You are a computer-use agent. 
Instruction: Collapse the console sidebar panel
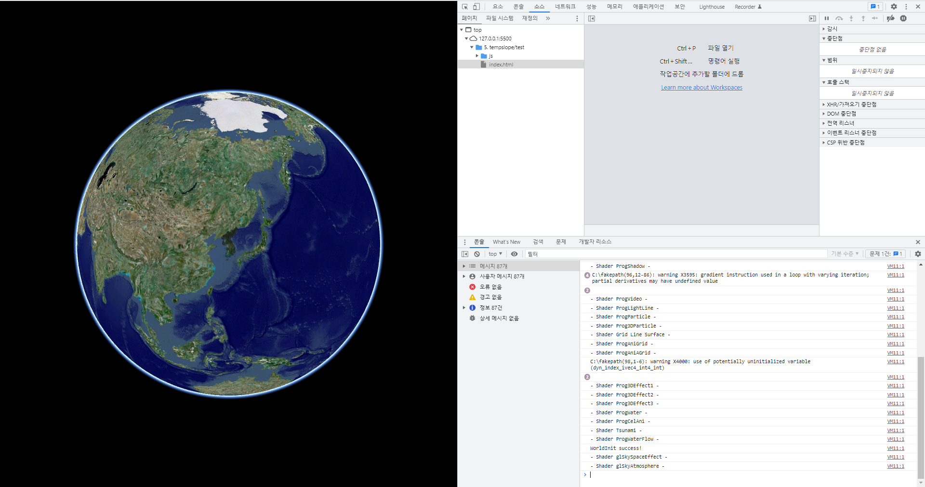(464, 254)
